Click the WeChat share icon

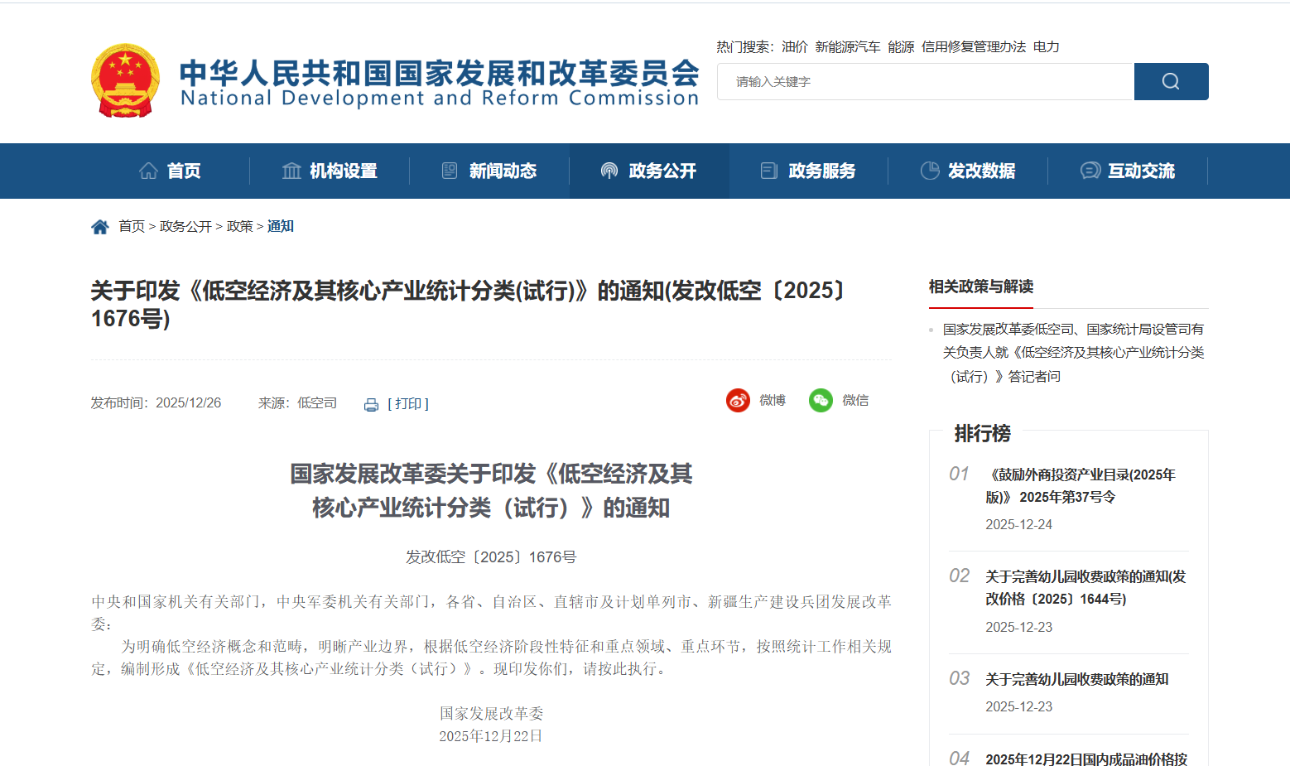(821, 400)
